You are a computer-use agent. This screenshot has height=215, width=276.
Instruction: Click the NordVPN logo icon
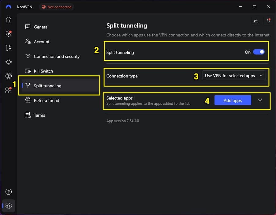9,7
